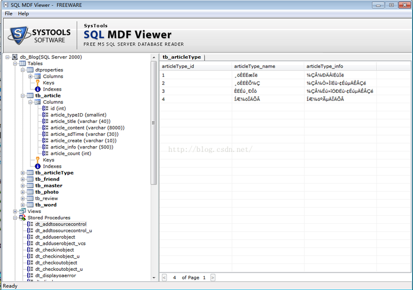This screenshot has height=290, width=413.
Task: Click the article_typeID column icon
Action: 45,115
